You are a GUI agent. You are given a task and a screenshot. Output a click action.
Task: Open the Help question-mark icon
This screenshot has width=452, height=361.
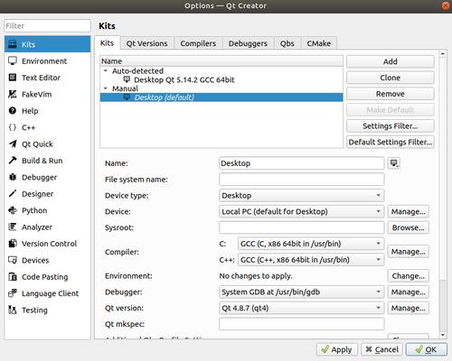point(13,111)
